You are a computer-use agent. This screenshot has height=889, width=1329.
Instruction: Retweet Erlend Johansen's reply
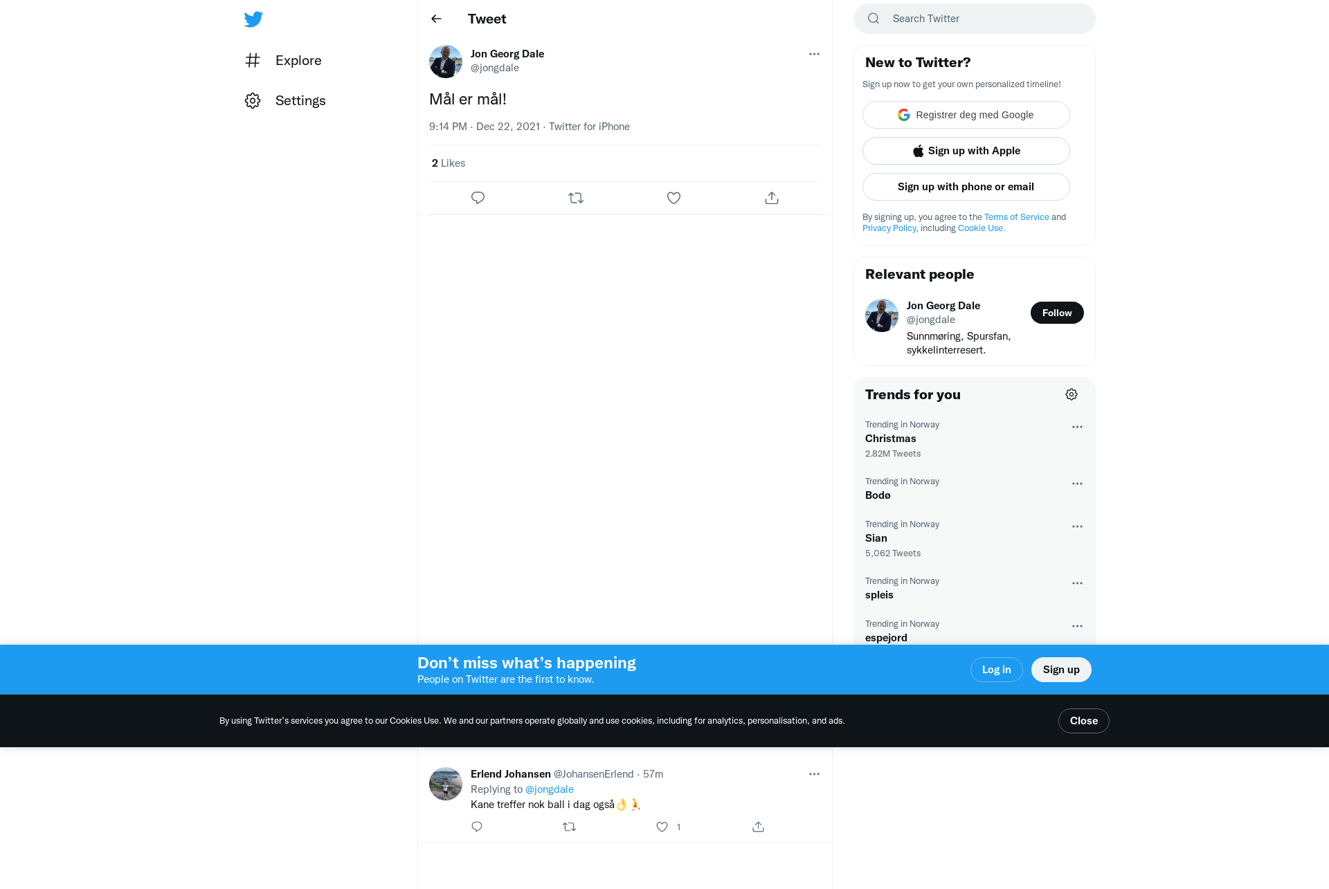[x=570, y=827]
